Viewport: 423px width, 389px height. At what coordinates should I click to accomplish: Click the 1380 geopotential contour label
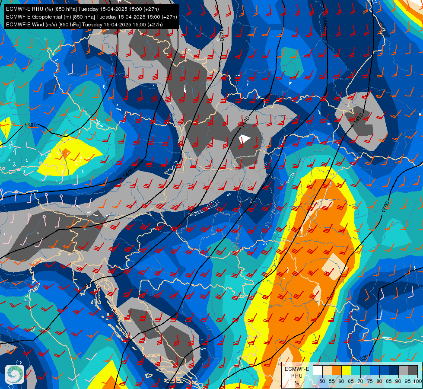click(x=31, y=125)
